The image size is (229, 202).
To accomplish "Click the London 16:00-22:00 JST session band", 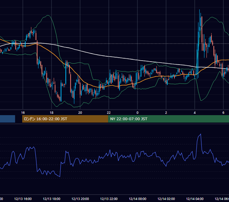I will click(65, 119).
